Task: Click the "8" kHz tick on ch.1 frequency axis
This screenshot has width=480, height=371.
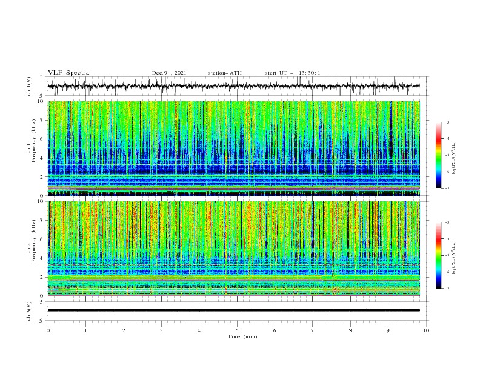Action: [x=42, y=120]
